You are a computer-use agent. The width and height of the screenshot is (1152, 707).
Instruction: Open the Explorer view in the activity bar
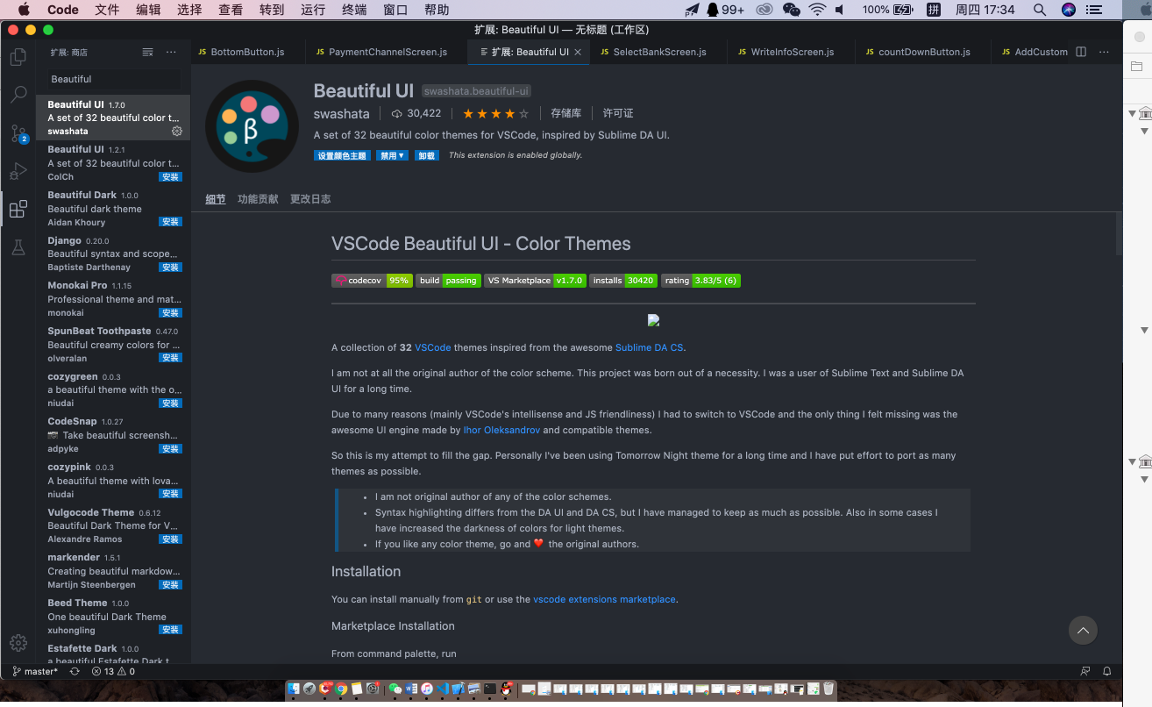18,58
